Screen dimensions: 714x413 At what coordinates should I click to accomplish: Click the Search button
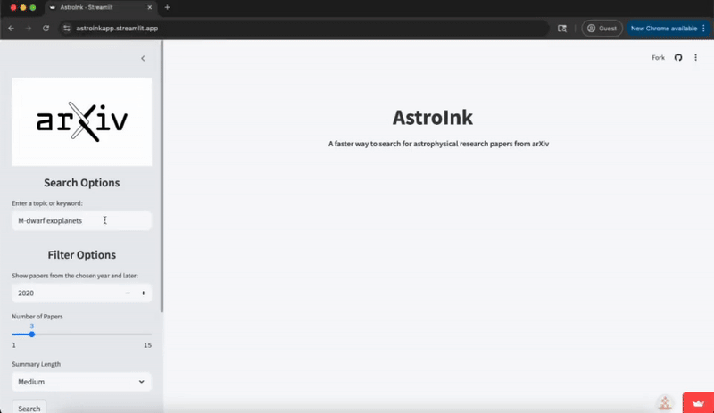(x=29, y=408)
